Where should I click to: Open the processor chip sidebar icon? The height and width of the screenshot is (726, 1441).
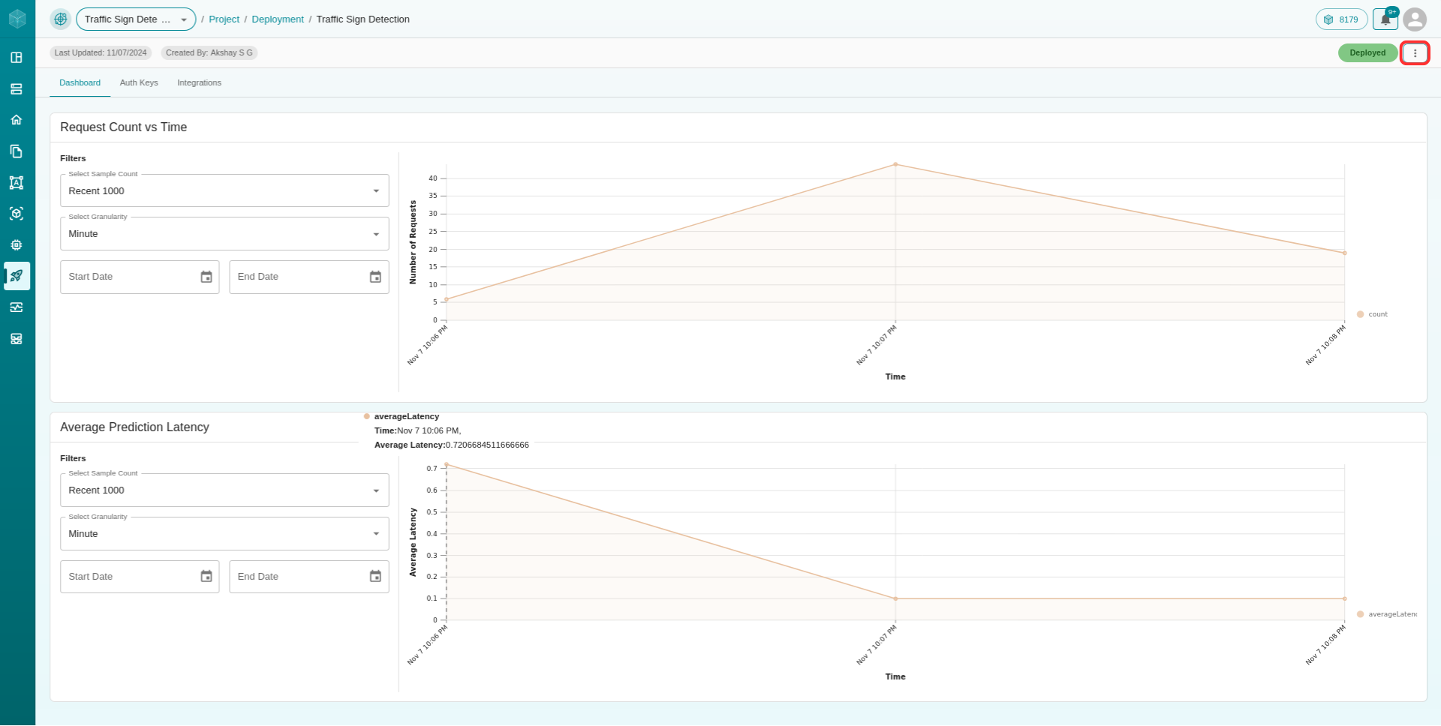[x=17, y=245]
